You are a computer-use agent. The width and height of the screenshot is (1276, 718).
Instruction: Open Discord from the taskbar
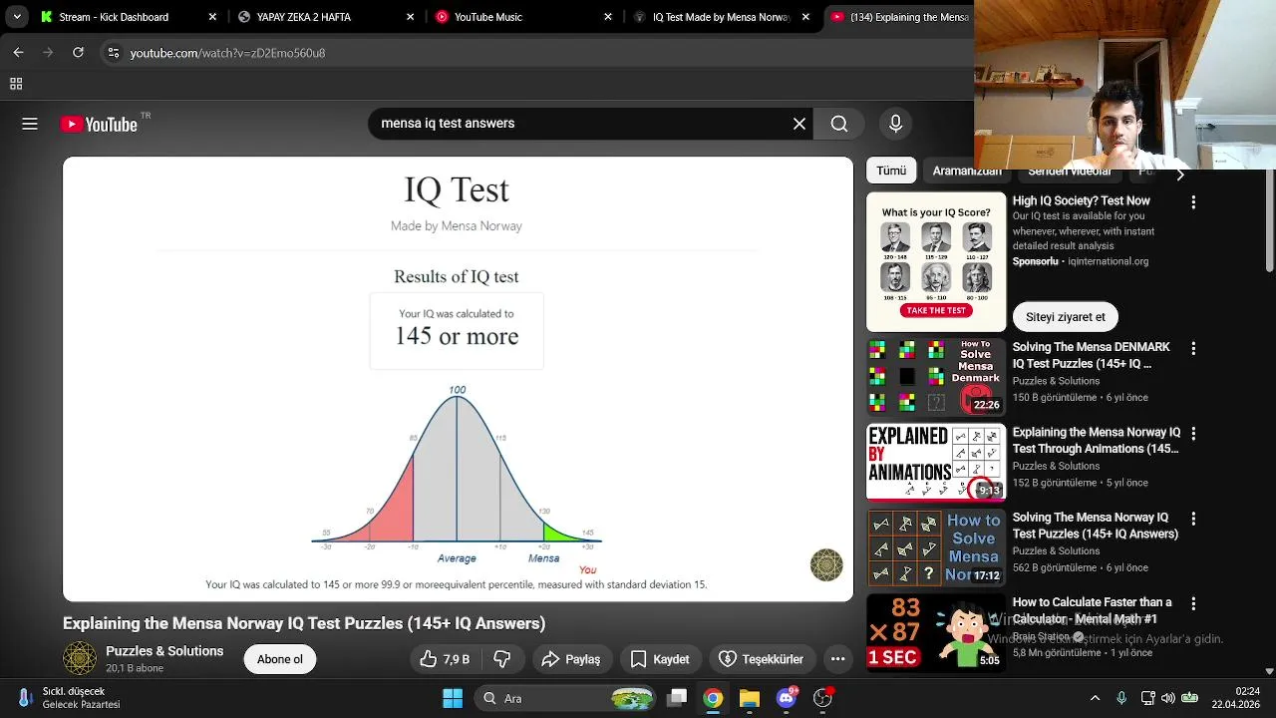[787, 698]
